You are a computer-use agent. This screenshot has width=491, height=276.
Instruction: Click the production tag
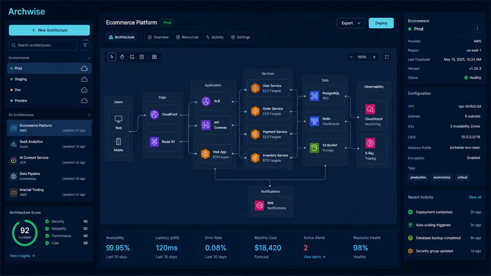418,177
